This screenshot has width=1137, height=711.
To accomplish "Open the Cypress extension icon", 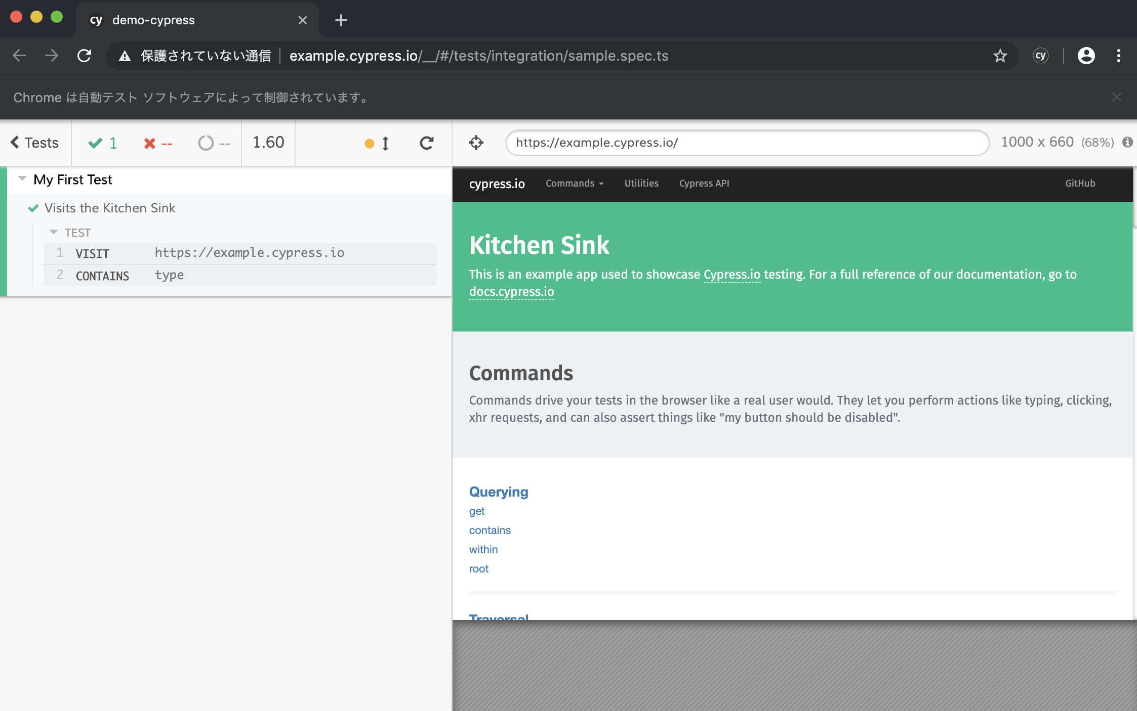I will (x=1040, y=56).
